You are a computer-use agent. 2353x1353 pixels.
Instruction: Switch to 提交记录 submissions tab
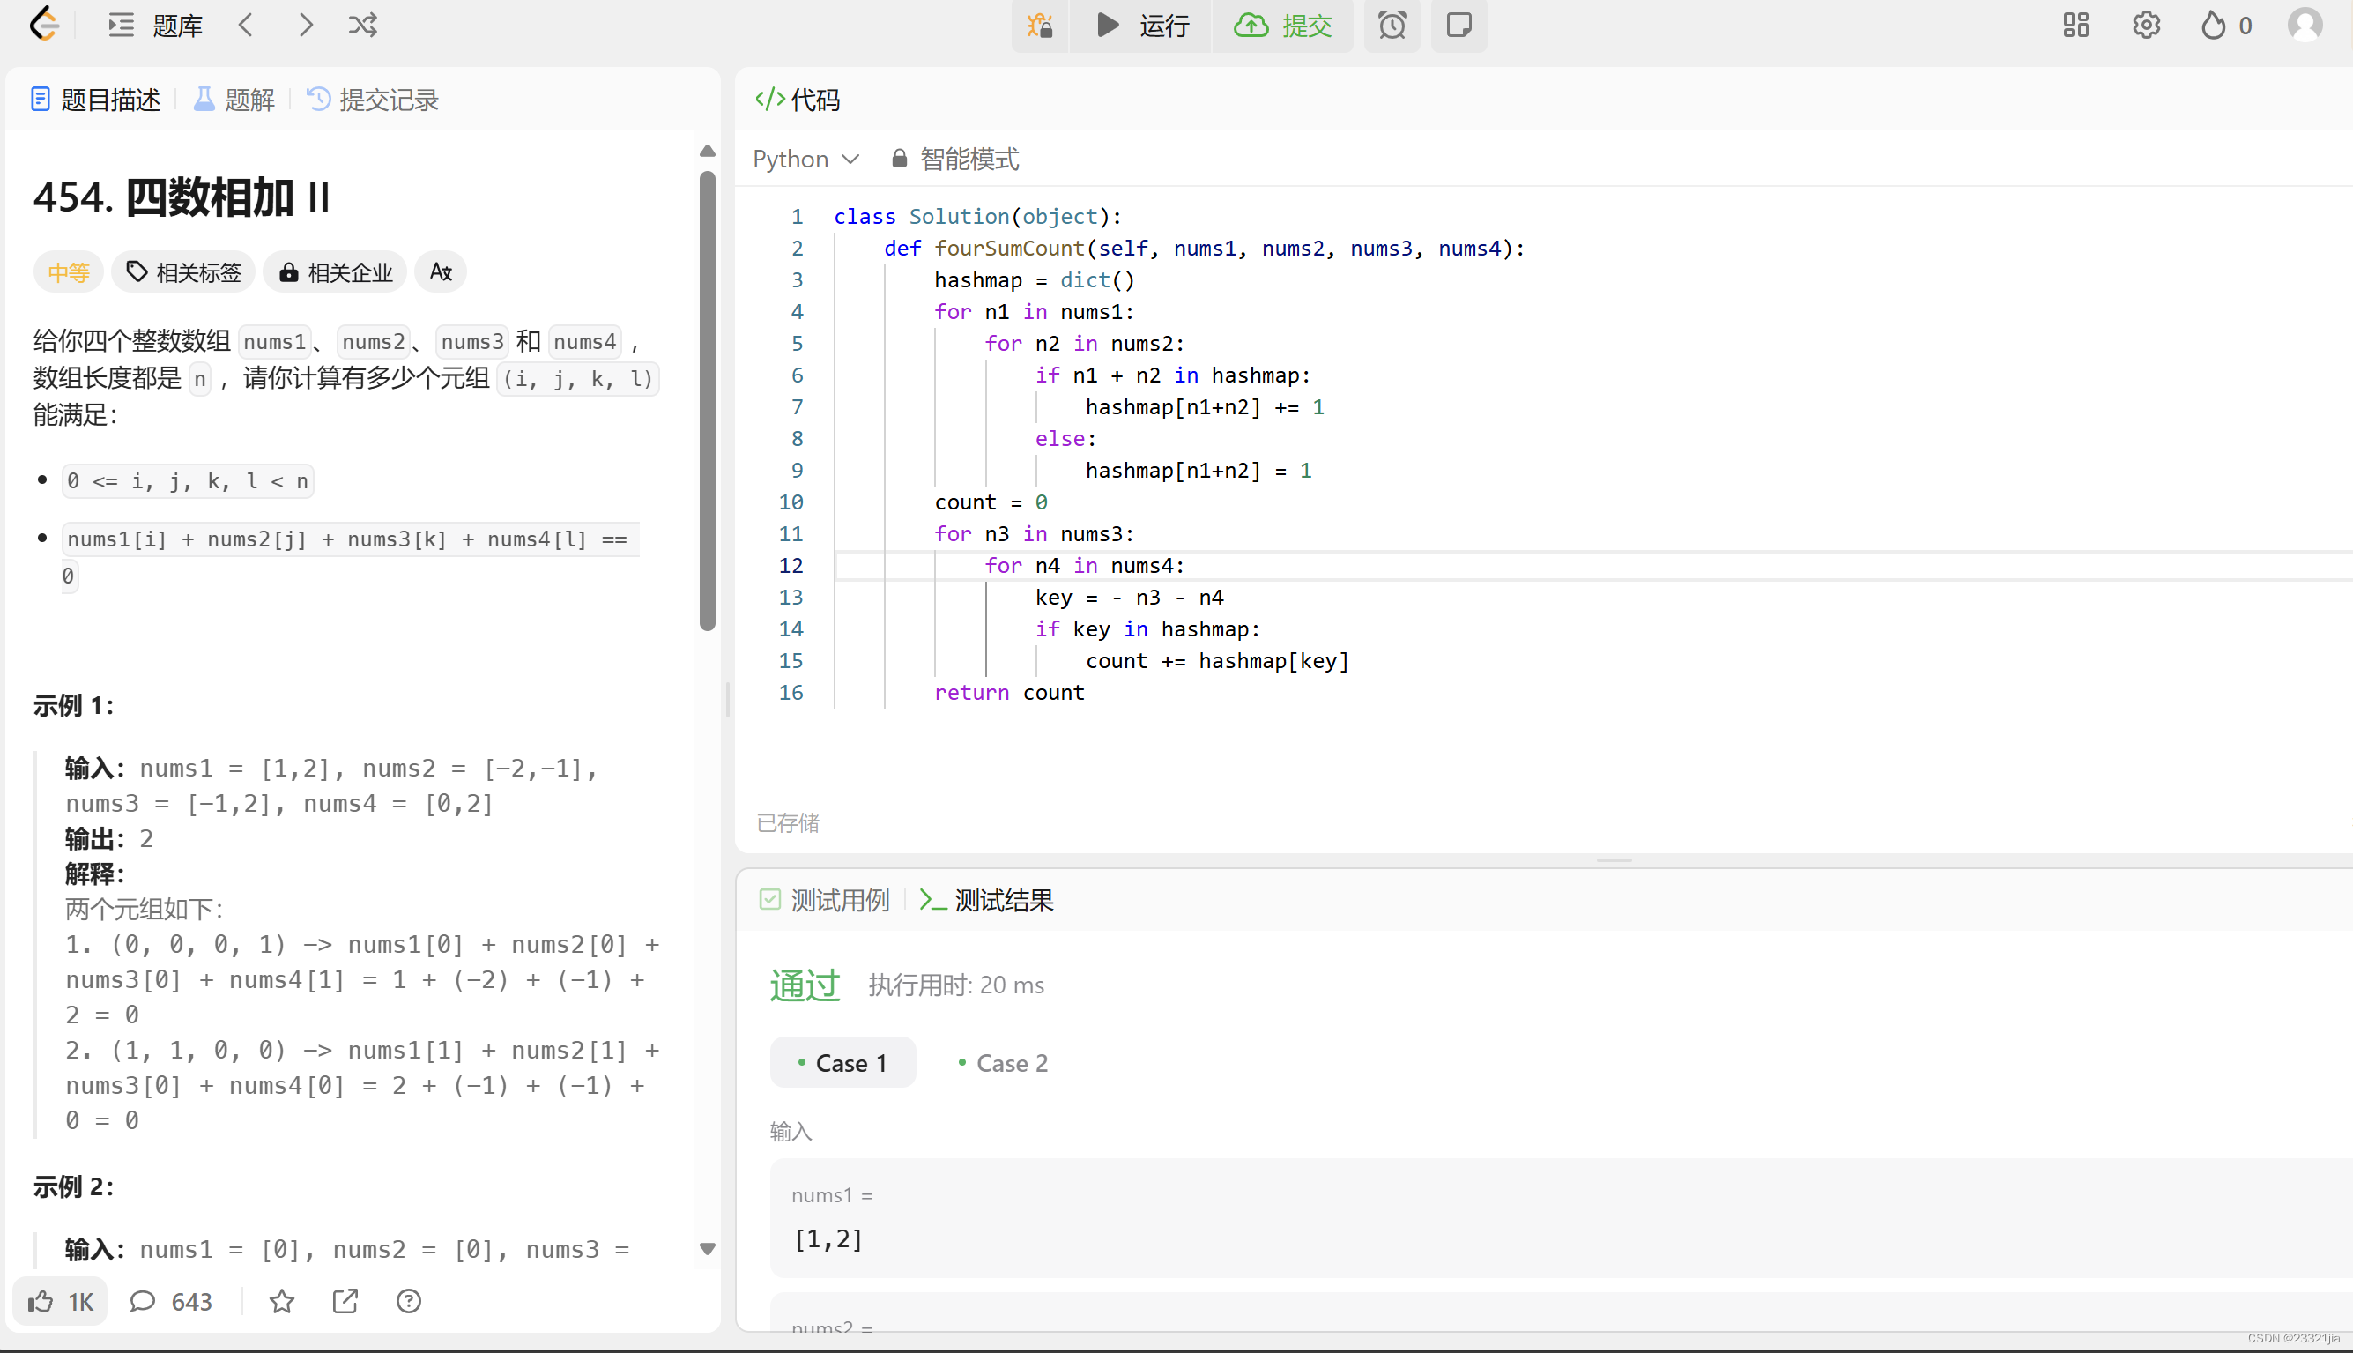(x=373, y=100)
